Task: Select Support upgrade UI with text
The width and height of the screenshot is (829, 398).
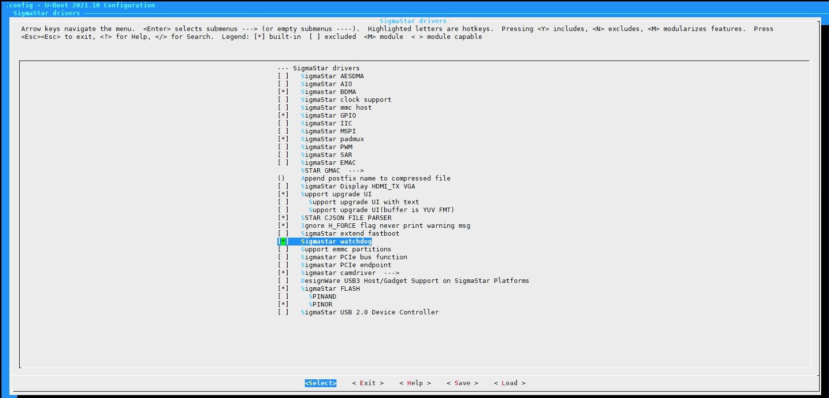Action: pos(348,202)
